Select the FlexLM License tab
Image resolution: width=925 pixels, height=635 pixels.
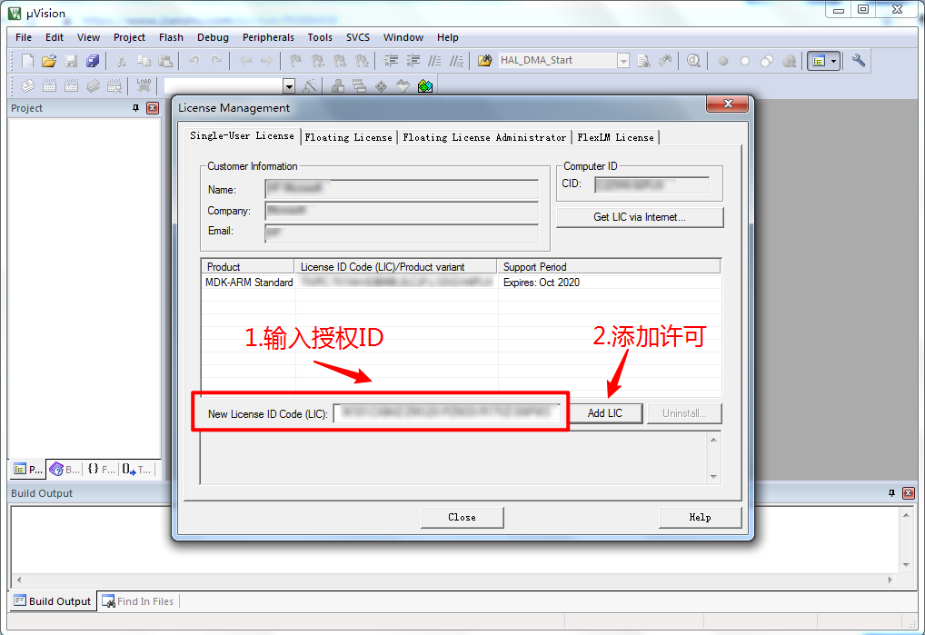[x=615, y=137]
